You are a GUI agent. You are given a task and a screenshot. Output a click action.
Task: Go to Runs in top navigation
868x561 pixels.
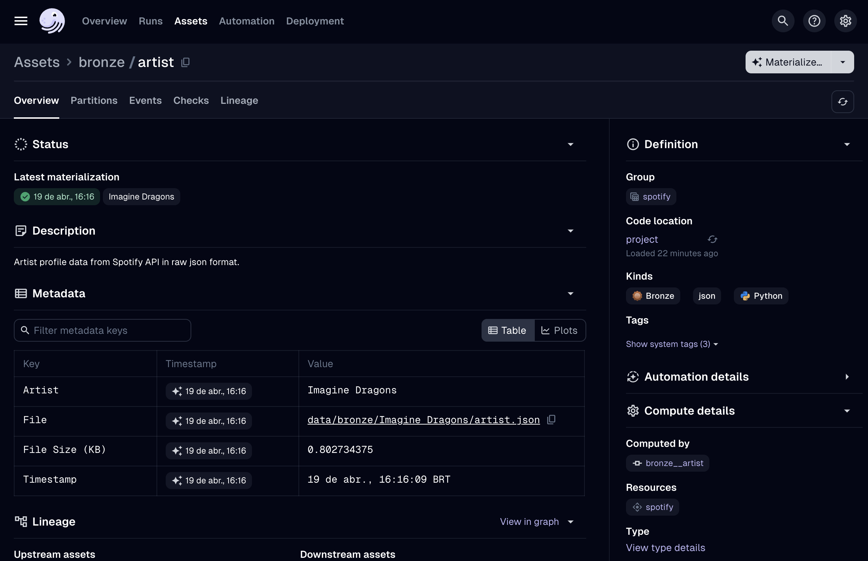click(150, 21)
